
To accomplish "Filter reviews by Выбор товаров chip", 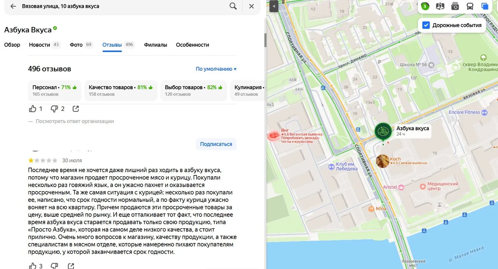I will (194, 91).
